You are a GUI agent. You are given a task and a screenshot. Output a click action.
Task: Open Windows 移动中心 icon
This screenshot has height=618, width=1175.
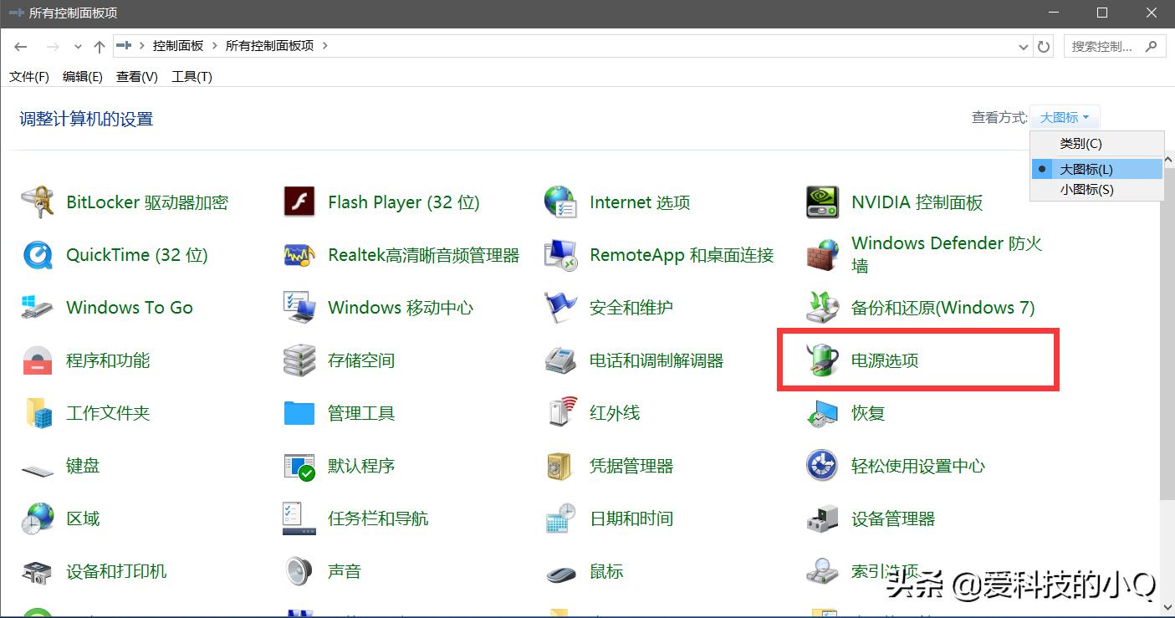(x=299, y=308)
